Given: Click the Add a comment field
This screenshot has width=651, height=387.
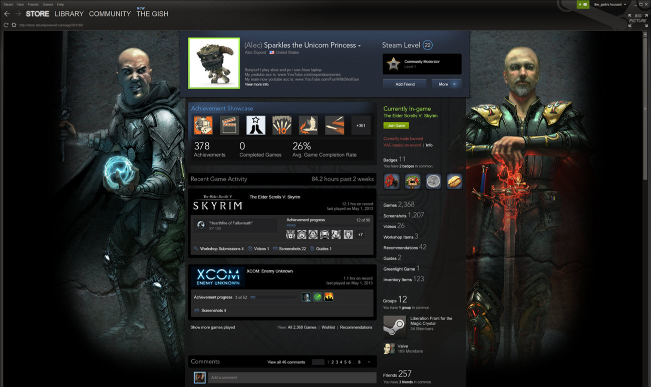Looking at the screenshot, I should coord(292,377).
